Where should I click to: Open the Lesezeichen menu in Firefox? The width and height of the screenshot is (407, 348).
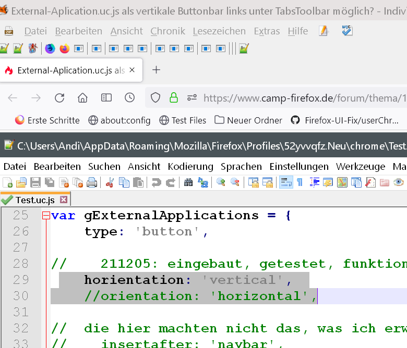219,31
